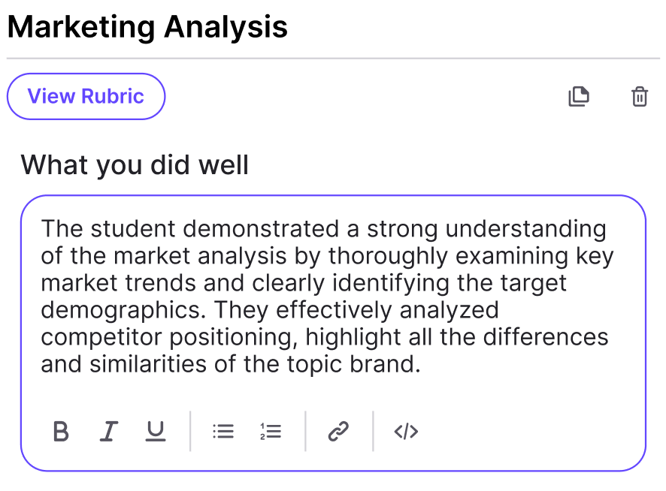Underline text using the U icon
This screenshot has width=666, height=491.
[x=156, y=432]
